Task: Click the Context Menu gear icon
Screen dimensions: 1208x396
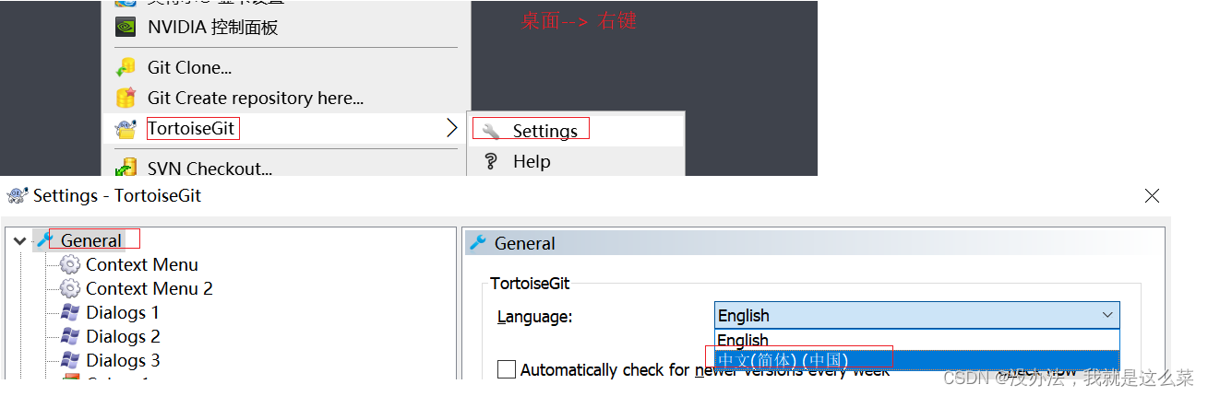Action: coord(69,264)
